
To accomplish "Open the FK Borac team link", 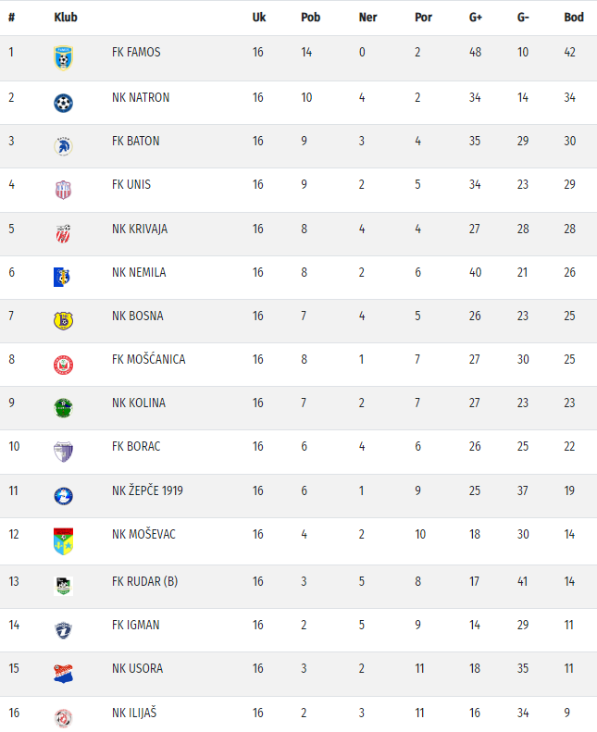I will click(136, 447).
